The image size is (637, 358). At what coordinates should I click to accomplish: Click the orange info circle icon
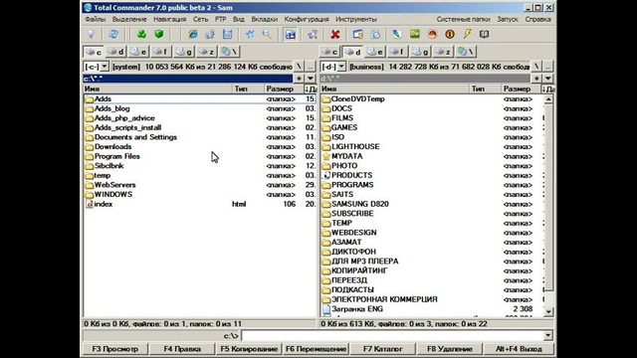coord(450,34)
